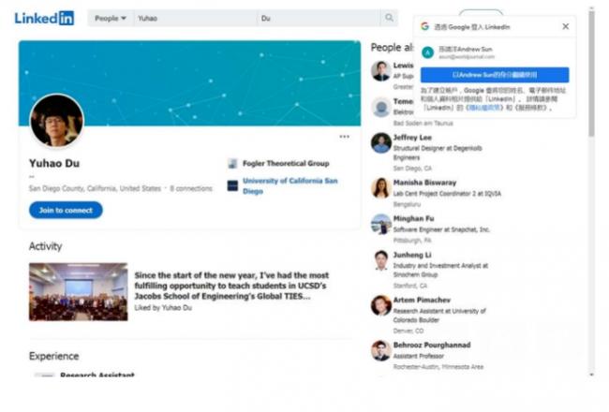
Task: Open the People search type dropdown
Action: (111, 18)
